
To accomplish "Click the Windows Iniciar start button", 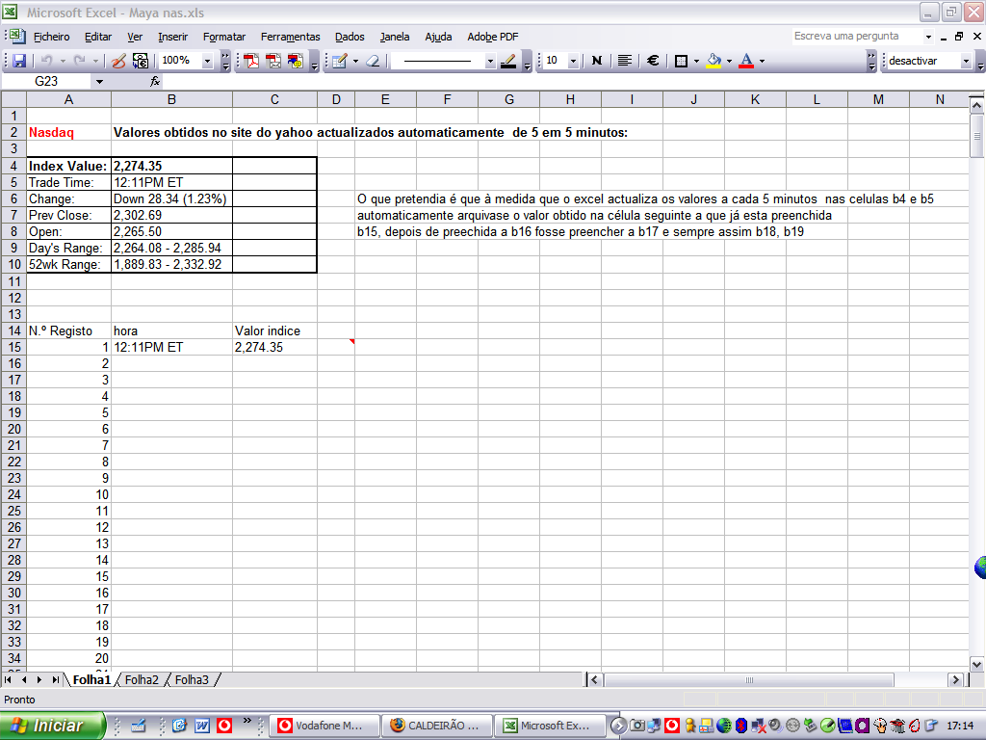I will coord(52,726).
